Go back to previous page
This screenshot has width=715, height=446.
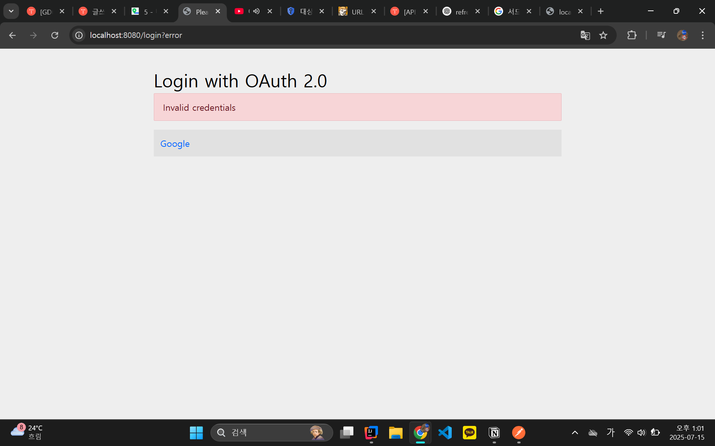pyautogui.click(x=12, y=35)
